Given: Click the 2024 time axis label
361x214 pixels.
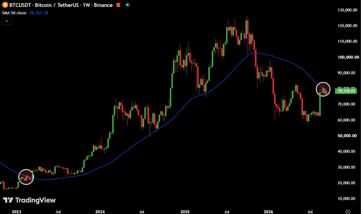Looking at the screenshot, I should pyautogui.click(x=100, y=212).
